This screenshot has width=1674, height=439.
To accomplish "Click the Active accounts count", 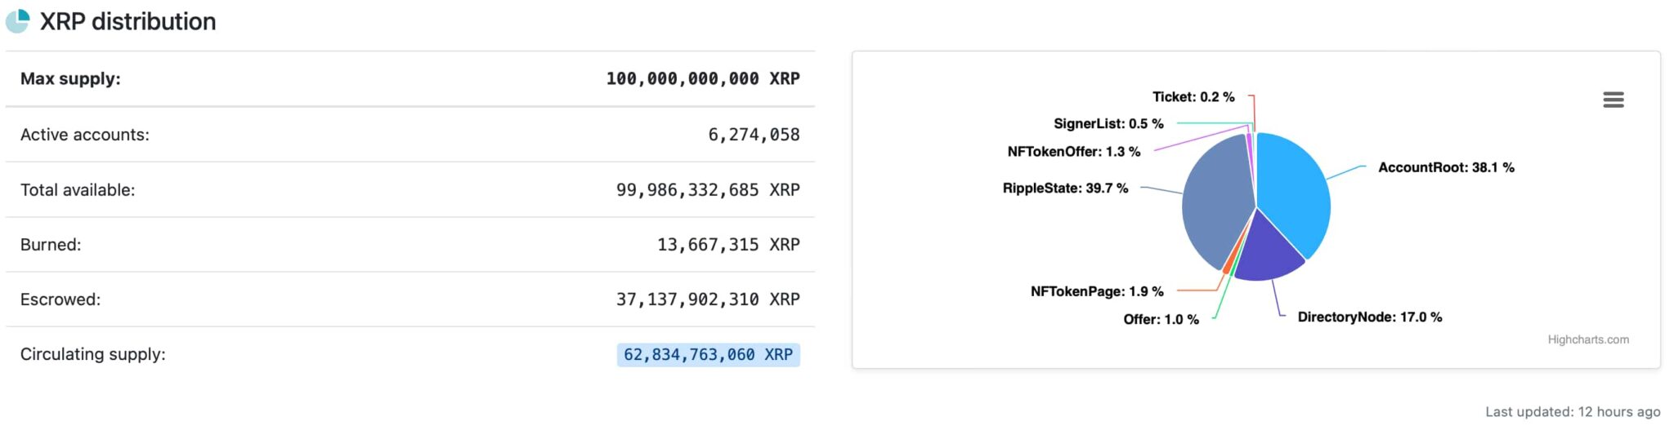I will (x=754, y=135).
